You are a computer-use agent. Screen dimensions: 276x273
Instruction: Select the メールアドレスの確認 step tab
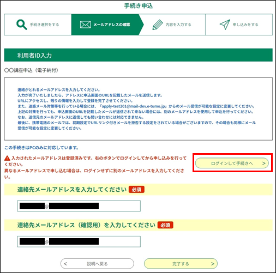107,25
